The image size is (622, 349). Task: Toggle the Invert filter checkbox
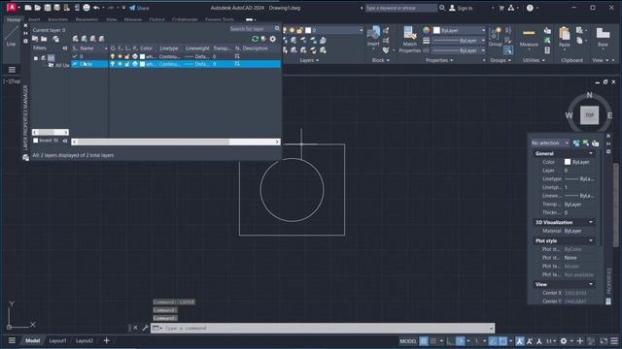(36, 140)
